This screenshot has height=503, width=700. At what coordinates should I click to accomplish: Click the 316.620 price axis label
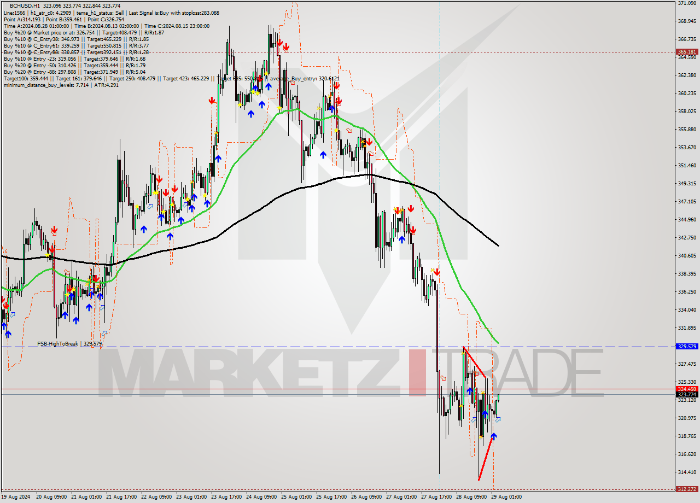pos(686,454)
